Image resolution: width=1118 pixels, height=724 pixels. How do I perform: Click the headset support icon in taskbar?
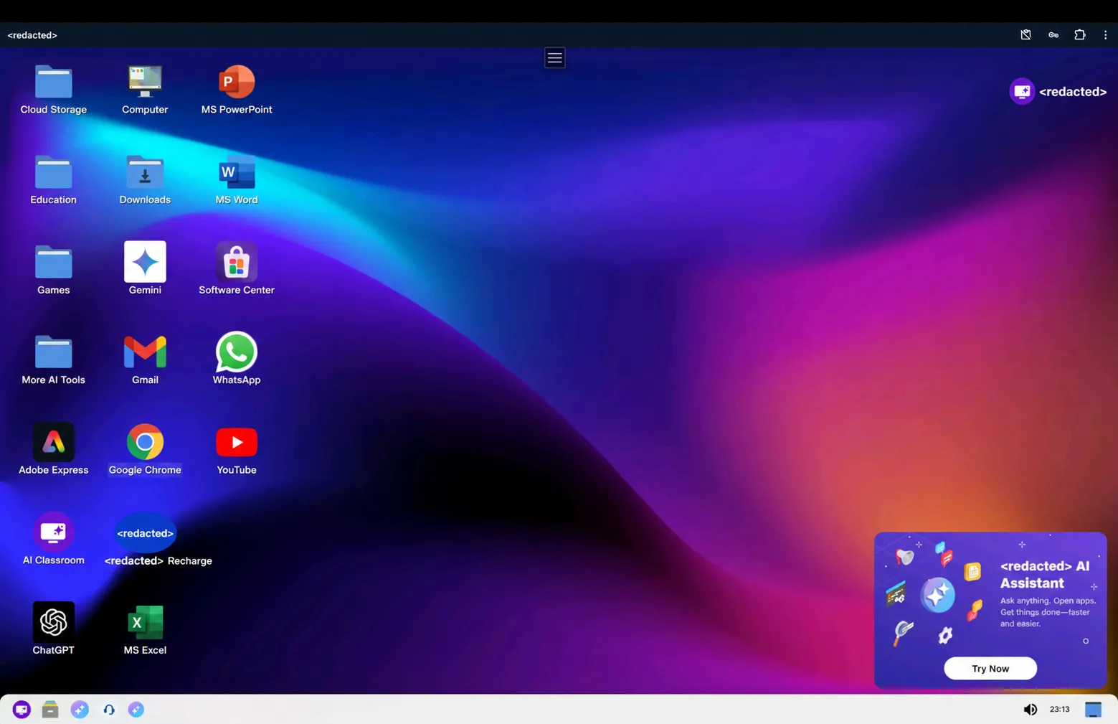click(x=109, y=710)
